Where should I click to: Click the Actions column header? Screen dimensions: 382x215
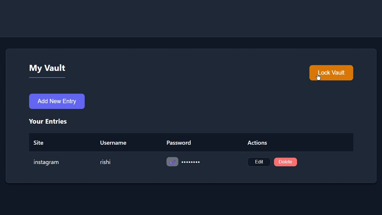tap(257, 143)
